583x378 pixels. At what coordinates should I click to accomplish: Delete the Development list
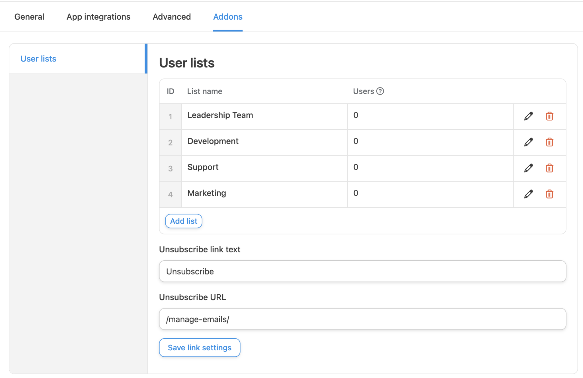click(x=549, y=142)
